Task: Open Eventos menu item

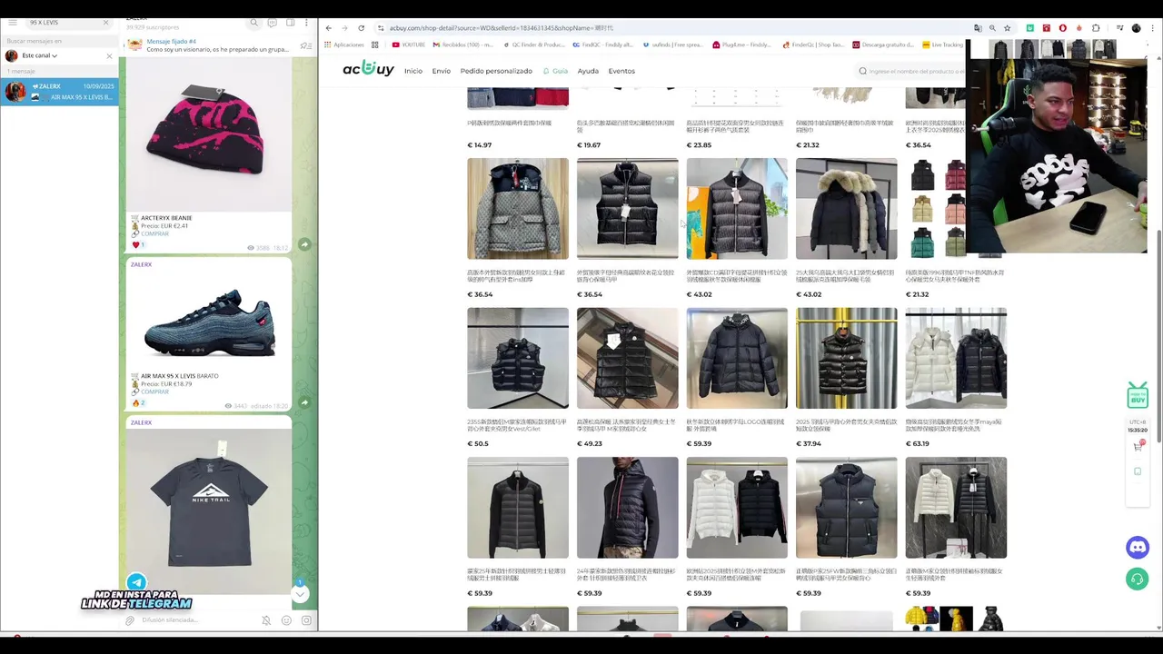Action: tap(621, 71)
